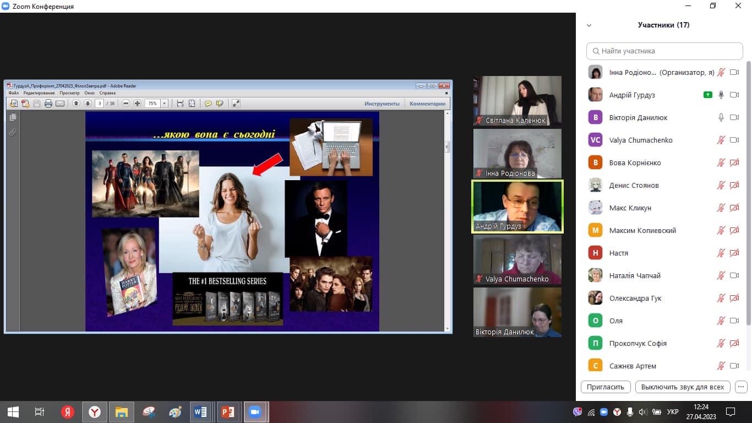
Task: Click the fit one full page icon
Action: (x=192, y=104)
